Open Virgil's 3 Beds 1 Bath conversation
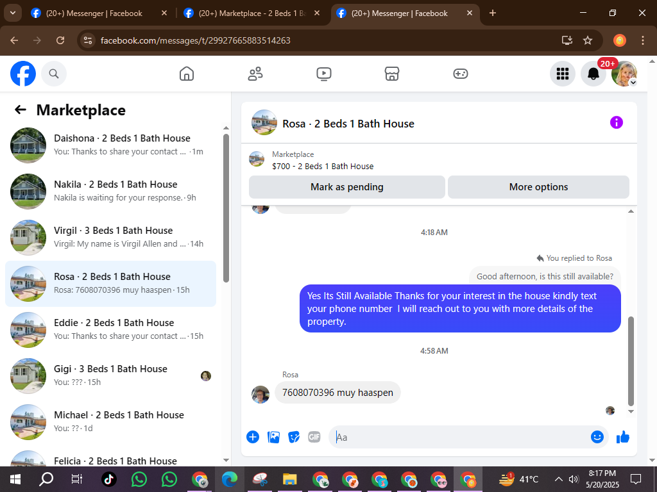Image resolution: width=657 pixels, height=492 pixels. (110, 237)
